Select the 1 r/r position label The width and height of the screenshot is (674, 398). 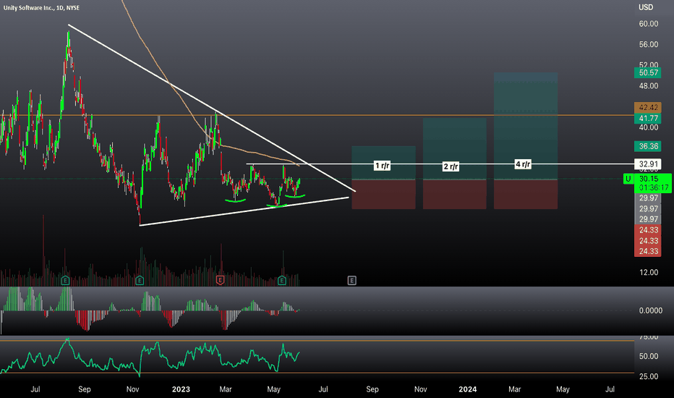(382, 166)
